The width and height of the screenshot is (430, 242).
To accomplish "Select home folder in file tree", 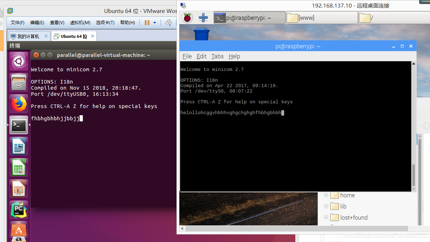I will (343, 195).
